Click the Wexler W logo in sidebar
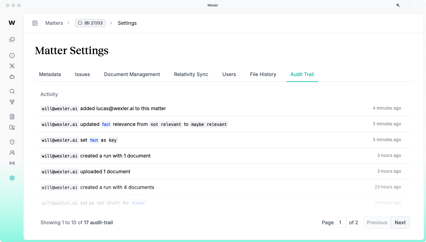The height and width of the screenshot is (242, 426). point(12,23)
